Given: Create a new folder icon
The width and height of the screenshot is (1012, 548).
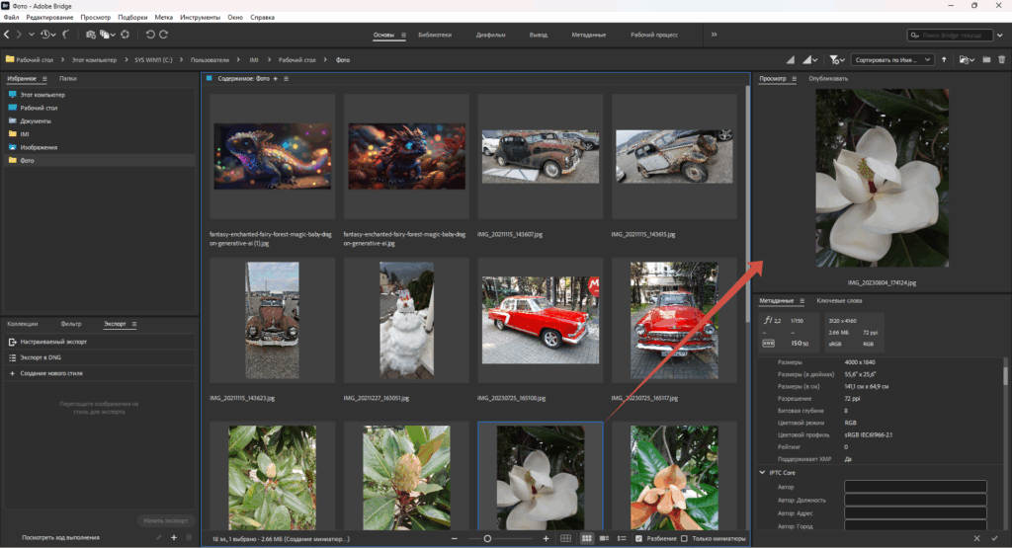Looking at the screenshot, I should pos(986,60).
